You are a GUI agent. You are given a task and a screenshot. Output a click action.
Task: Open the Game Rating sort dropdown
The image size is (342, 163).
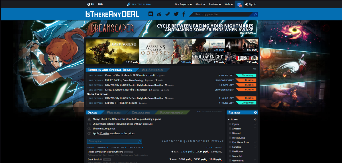[x=119, y=148]
